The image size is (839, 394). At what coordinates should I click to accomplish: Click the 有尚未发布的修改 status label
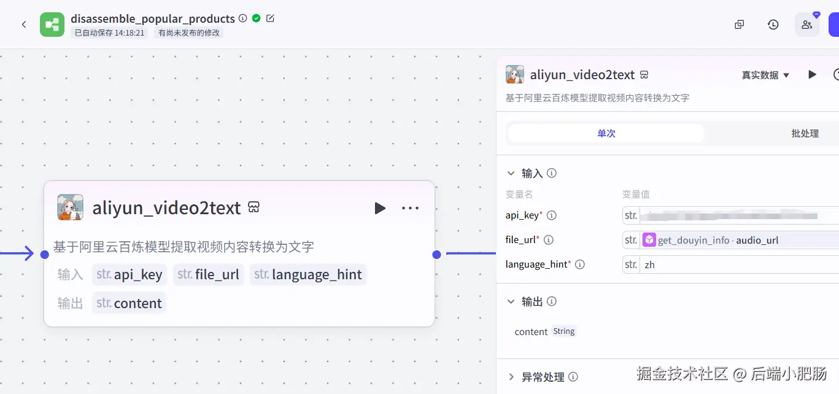coord(189,33)
